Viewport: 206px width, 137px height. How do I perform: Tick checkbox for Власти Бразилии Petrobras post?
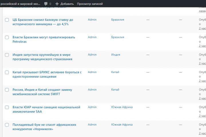tap(7, 37)
